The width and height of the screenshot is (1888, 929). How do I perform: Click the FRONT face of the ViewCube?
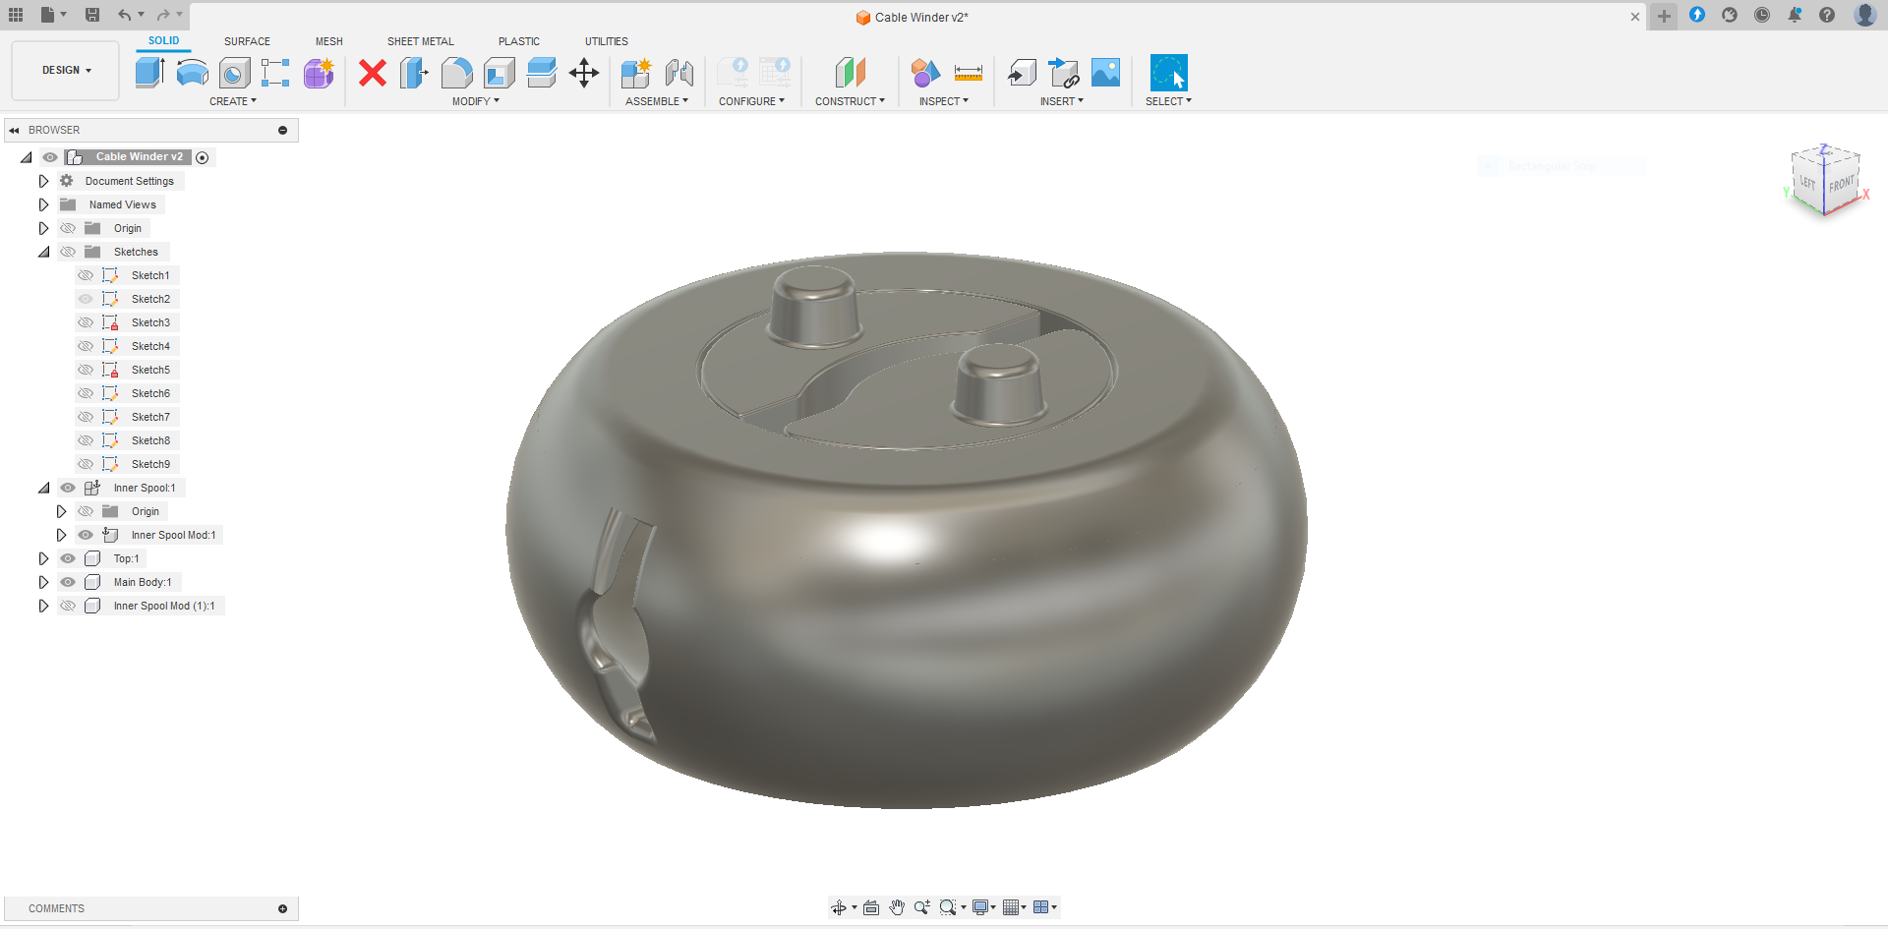click(x=1842, y=184)
